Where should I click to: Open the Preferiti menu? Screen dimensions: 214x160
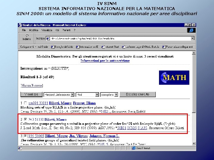(66, 30)
